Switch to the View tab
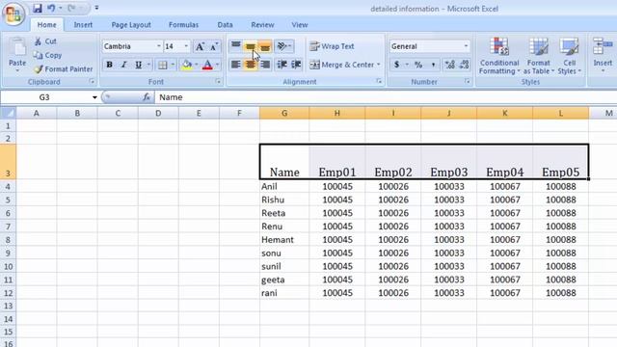This screenshot has width=617, height=347. pyautogui.click(x=300, y=25)
